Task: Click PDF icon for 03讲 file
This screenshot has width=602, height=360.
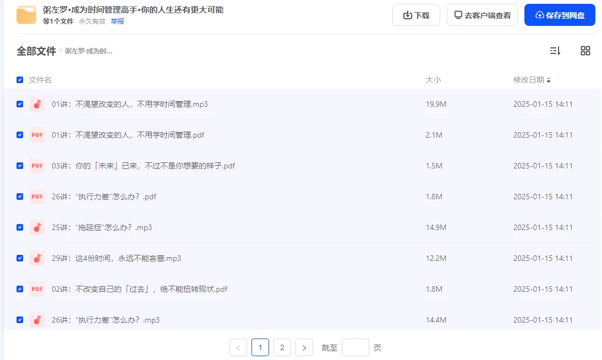Action: 37,166
